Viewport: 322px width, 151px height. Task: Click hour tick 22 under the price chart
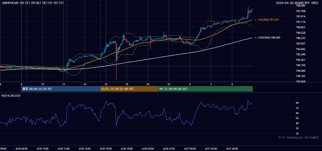[x=169, y=84]
